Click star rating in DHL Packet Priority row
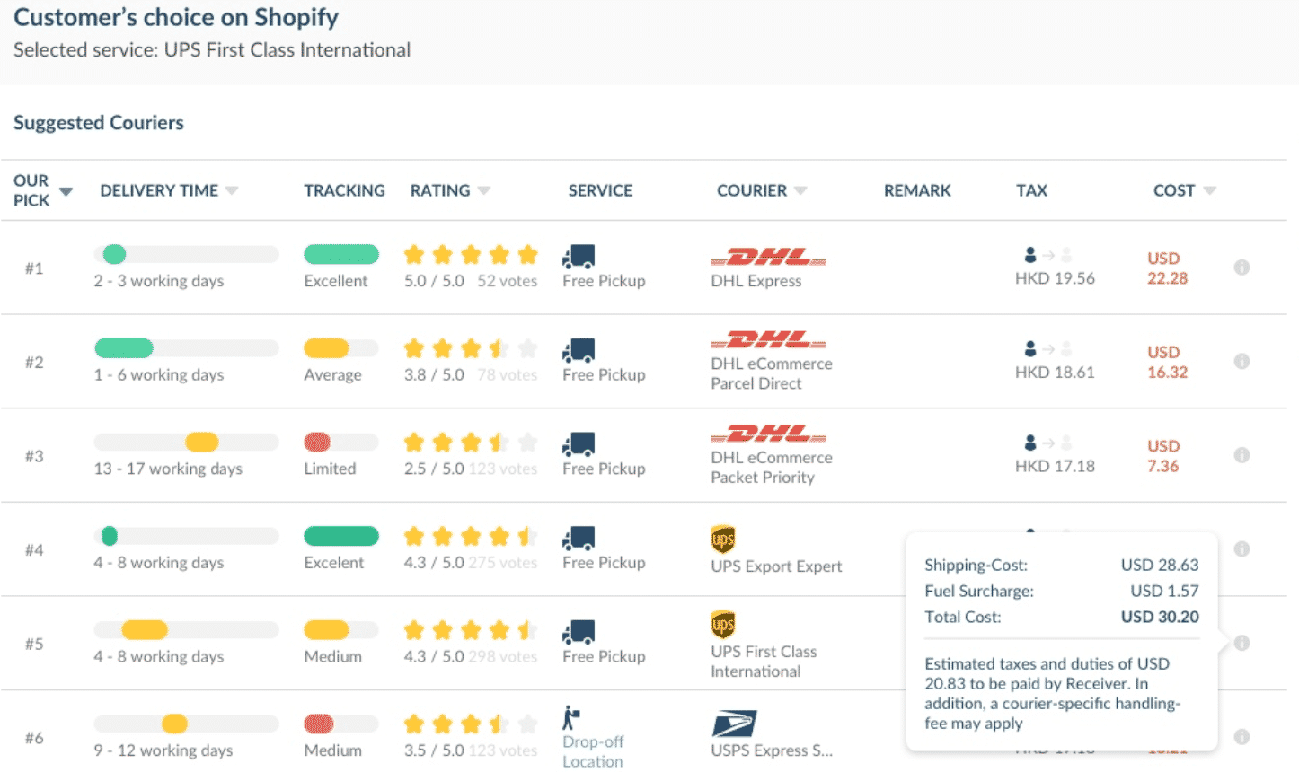Screen dimensions: 1299x772 (x=471, y=443)
